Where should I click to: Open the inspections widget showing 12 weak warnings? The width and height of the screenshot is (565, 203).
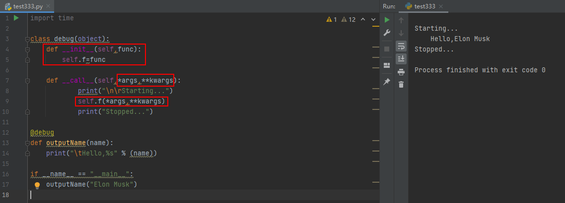pos(349,20)
